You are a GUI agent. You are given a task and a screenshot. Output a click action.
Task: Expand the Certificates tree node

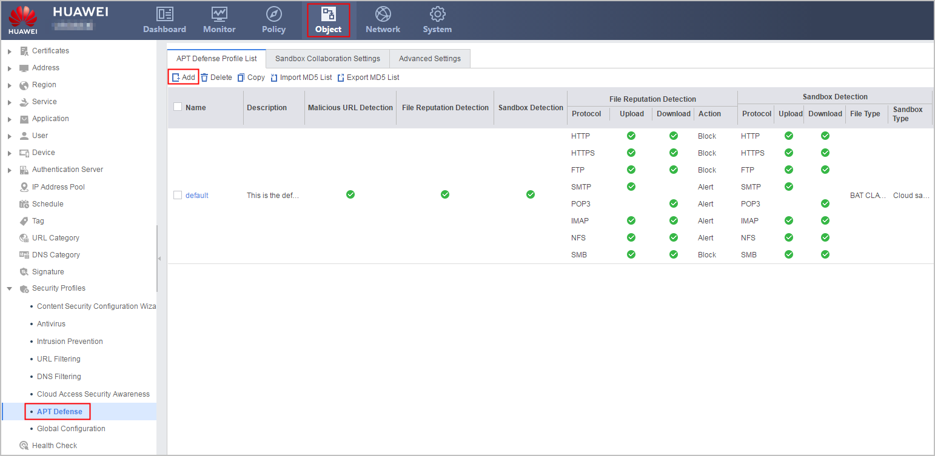pyautogui.click(x=10, y=51)
